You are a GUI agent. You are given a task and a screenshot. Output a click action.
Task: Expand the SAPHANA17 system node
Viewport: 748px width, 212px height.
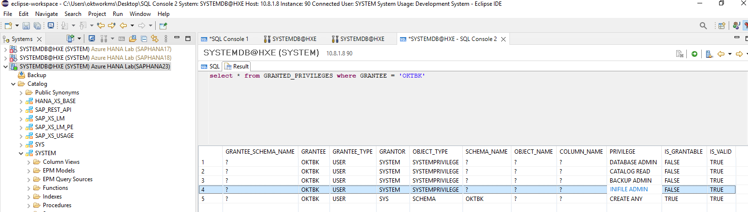click(5, 49)
